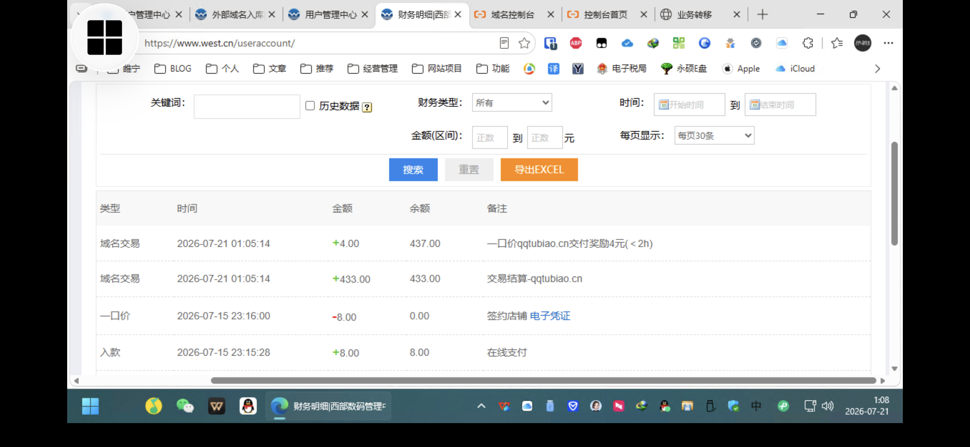Open the 网站项目 bookmark folder
This screenshot has height=447, width=970.
[437, 69]
